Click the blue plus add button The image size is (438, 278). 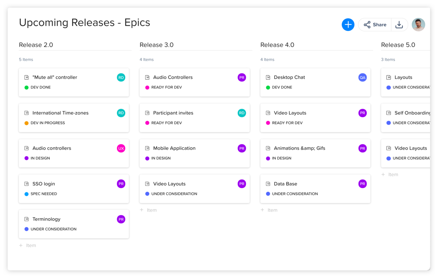coord(348,25)
